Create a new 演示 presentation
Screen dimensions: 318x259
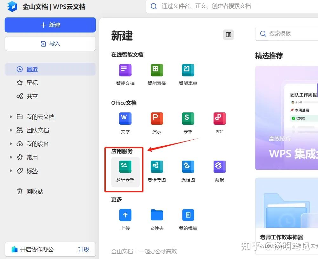pos(156,118)
